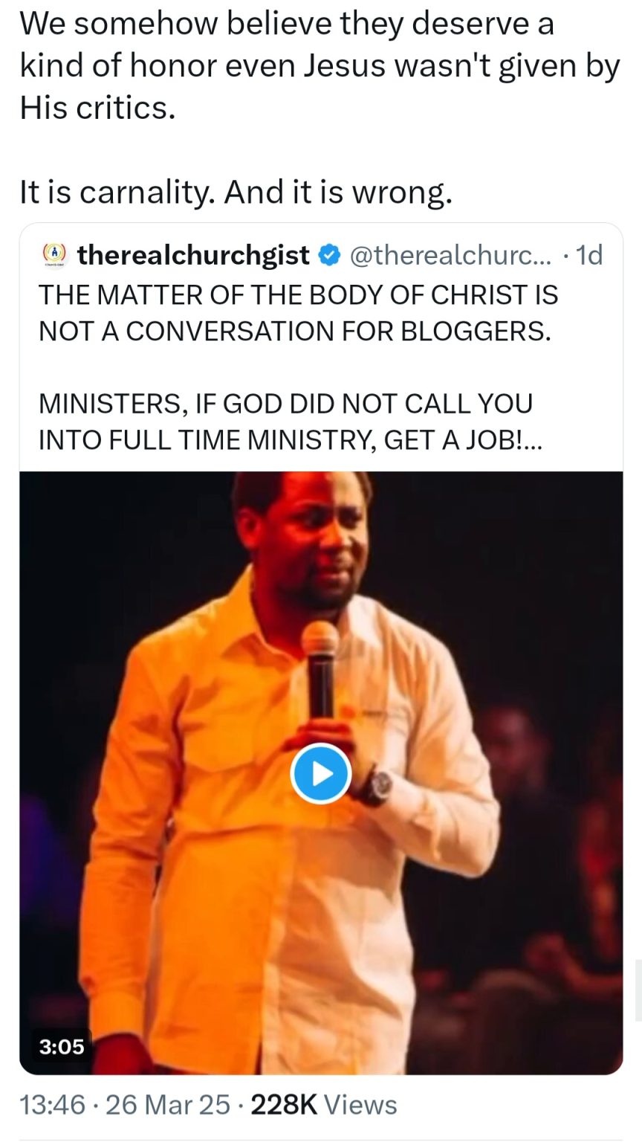This screenshot has height=1142, width=642.
Task: Play the quoted tweet video
Action: (320, 773)
